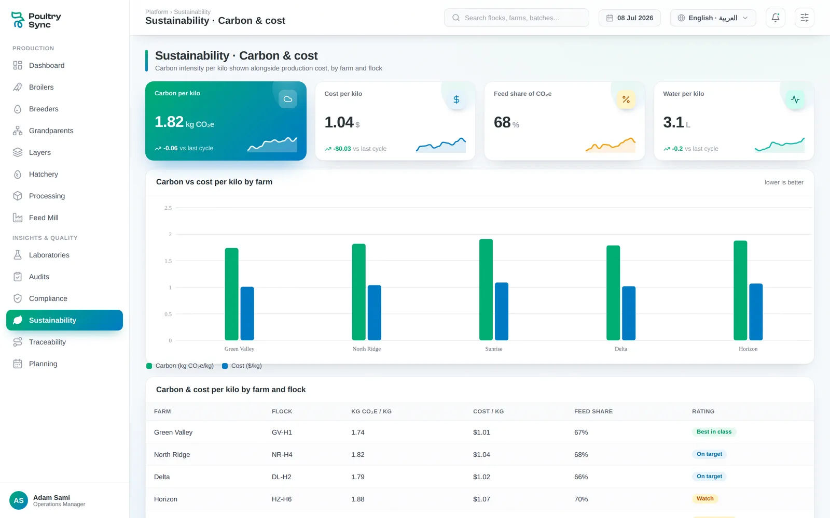Click the Sustainability breadcrumb link

(x=192, y=12)
